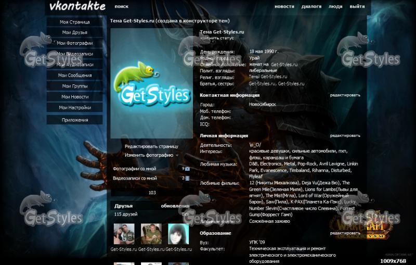The height and width of the screenshot is (265, 416).
Task: Open Мои Сообщения in sidebar
Action: click(74, 75)
